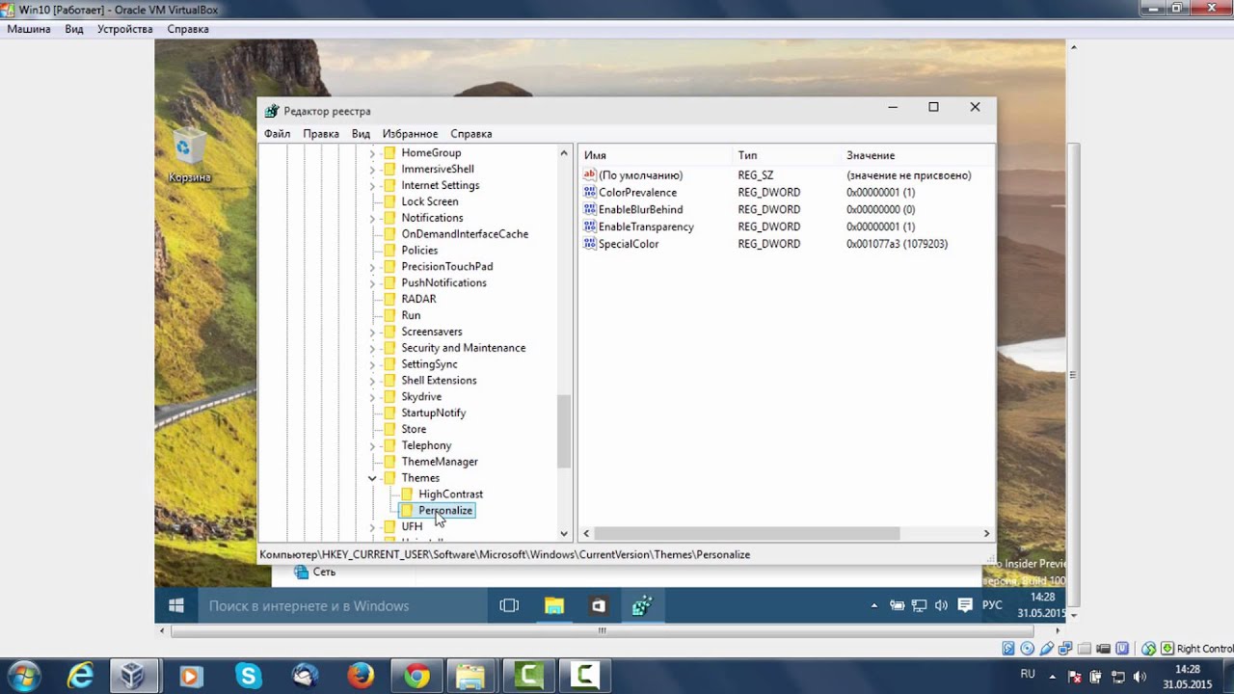Open Task View in guest taskbar

(509, 605)
